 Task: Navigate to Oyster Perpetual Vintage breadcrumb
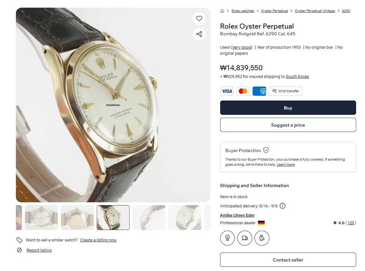click(x=315, y=11)
